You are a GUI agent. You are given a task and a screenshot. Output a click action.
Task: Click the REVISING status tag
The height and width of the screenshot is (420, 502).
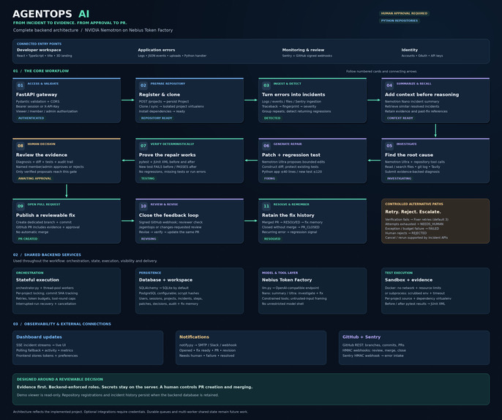tap(149, 239)
